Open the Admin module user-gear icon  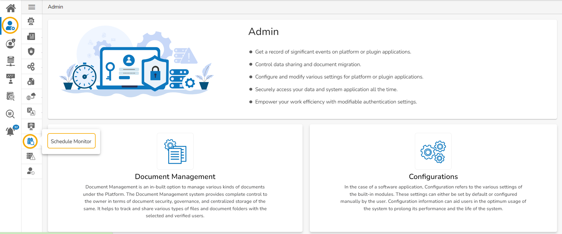[10, 26]
